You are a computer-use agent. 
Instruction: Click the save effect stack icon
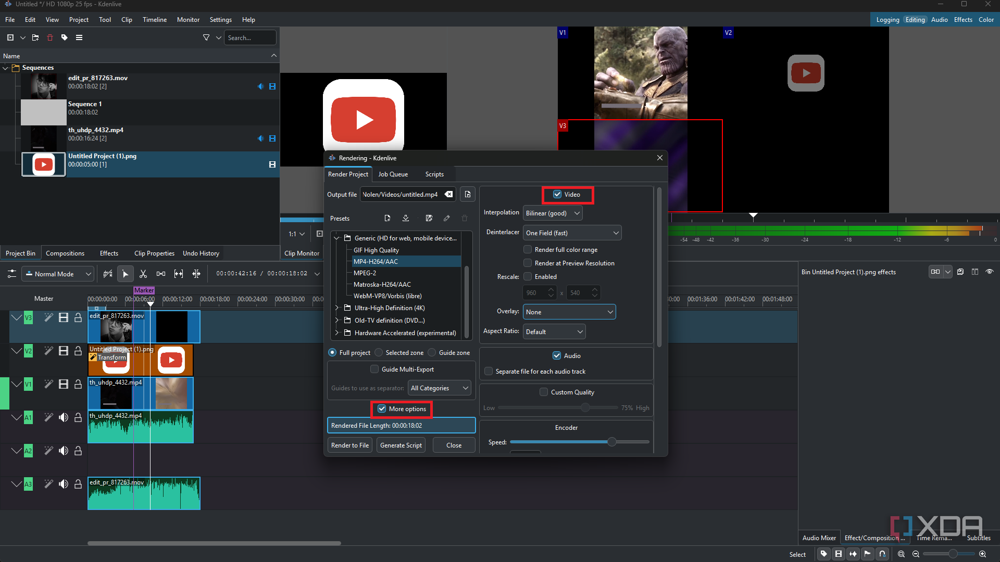click(960, 272)
